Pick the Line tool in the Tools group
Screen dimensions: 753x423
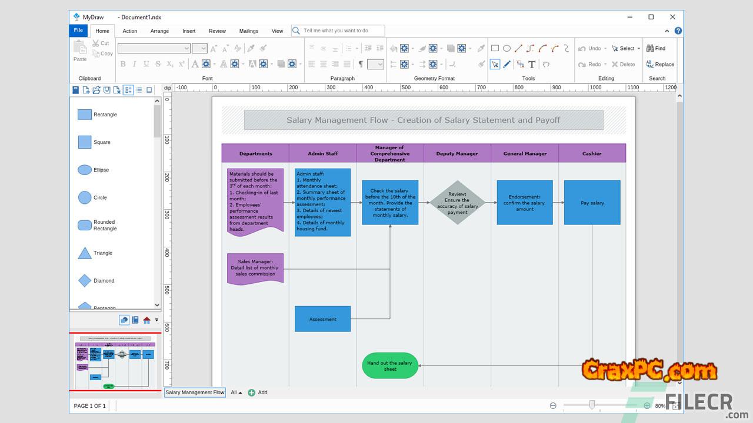pyautogui.click(x=518, y=48)
